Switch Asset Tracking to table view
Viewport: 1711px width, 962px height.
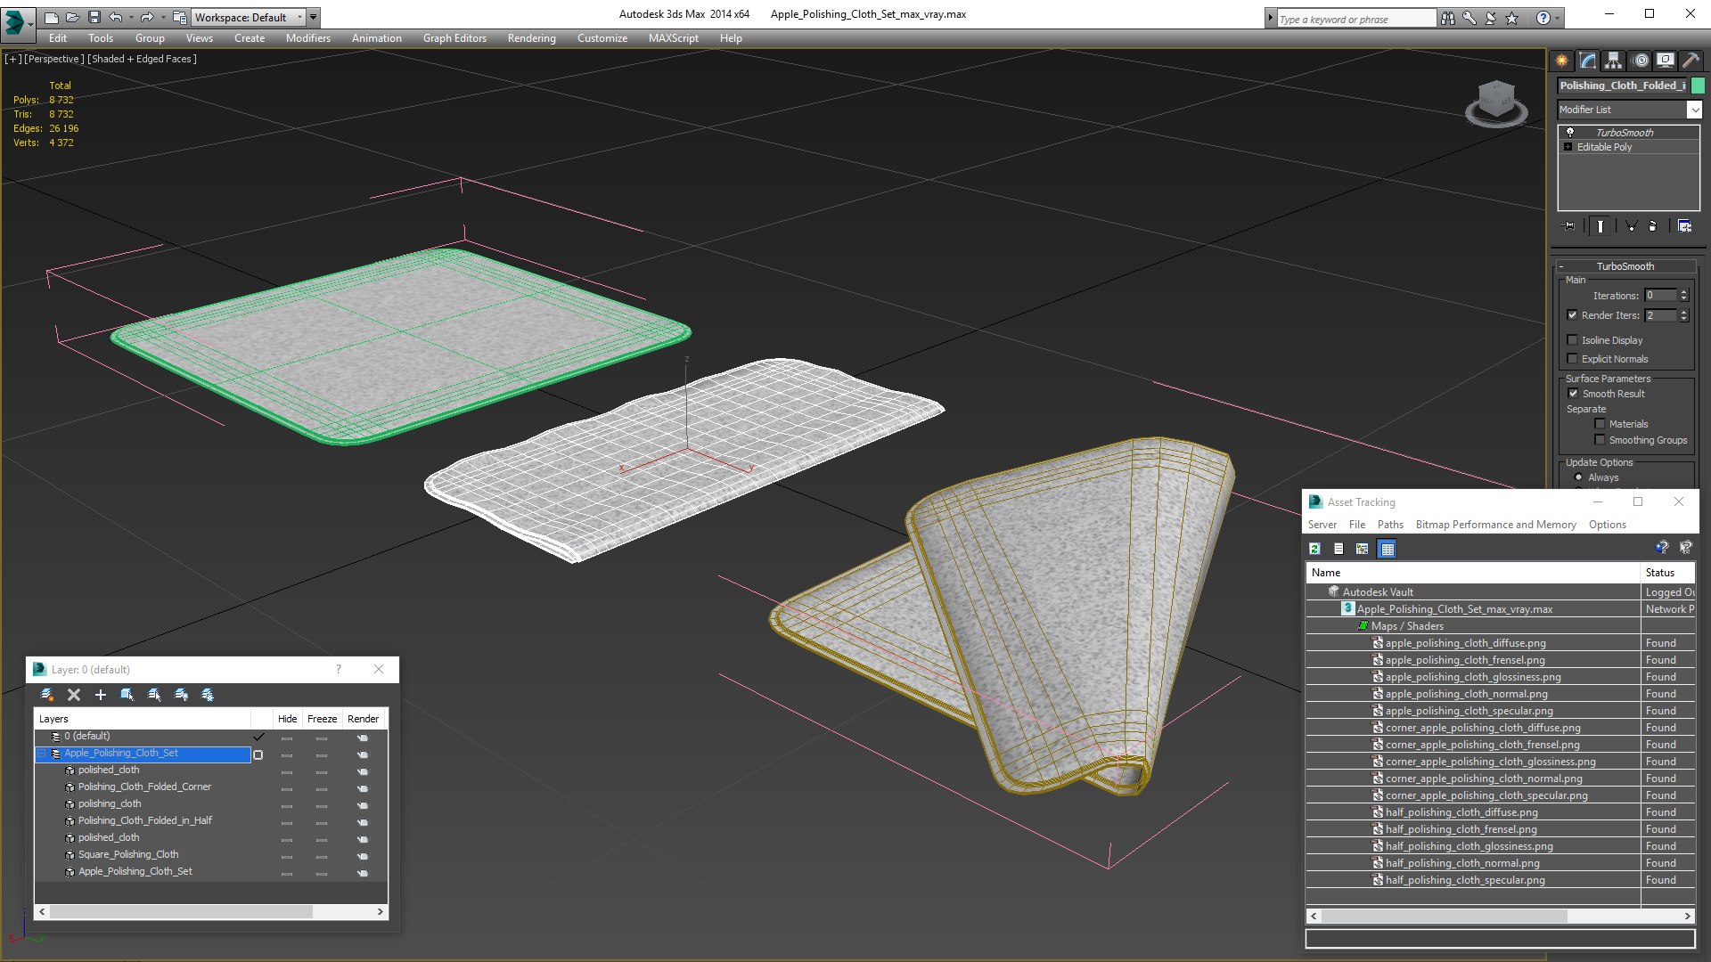[1387, 549]
